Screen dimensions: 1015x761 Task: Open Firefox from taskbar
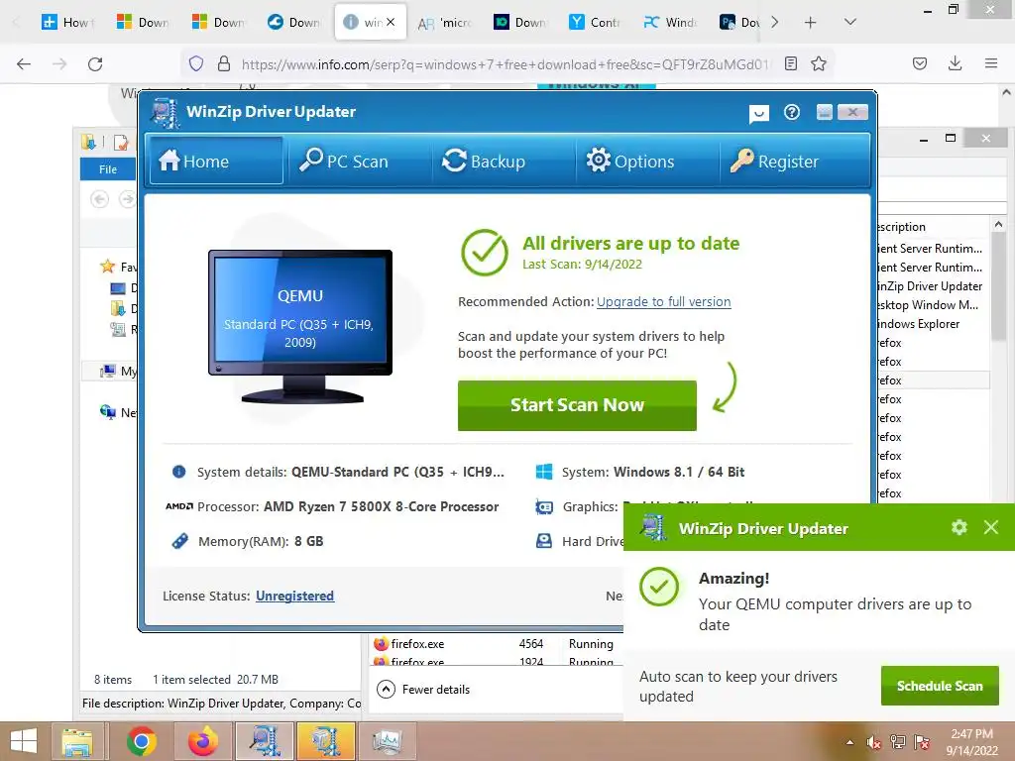(202, 741)
